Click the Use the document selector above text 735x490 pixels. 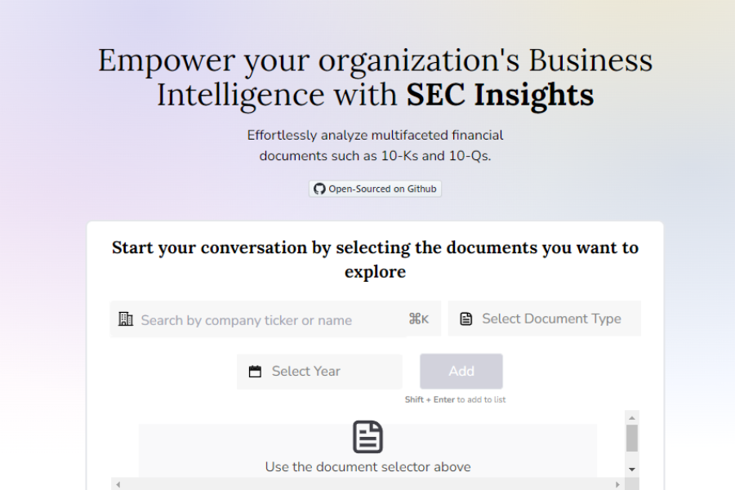click(x=367, y=466)
